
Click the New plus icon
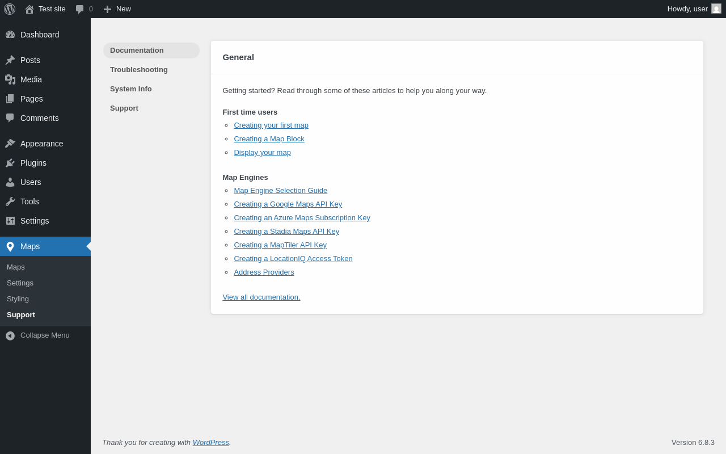tap(107, 9)
